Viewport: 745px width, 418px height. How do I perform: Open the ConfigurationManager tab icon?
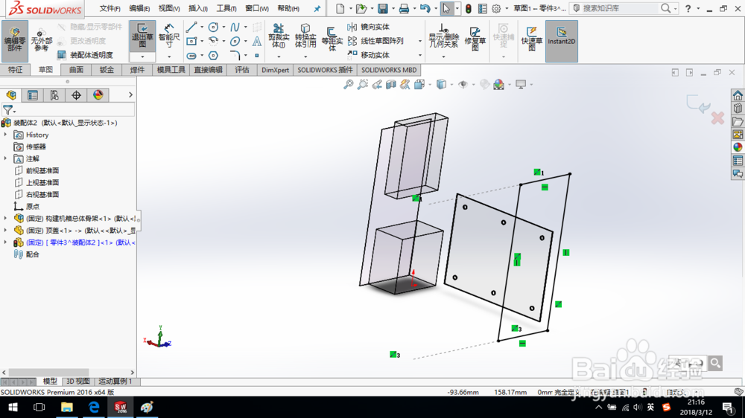(54, 95)
